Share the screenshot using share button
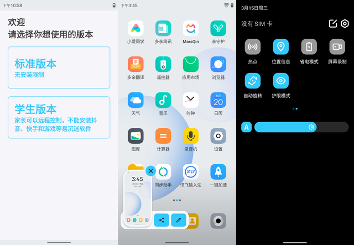The height and width of the screenshot is (245, 354). pyautogui.click(x=162, y=220)
